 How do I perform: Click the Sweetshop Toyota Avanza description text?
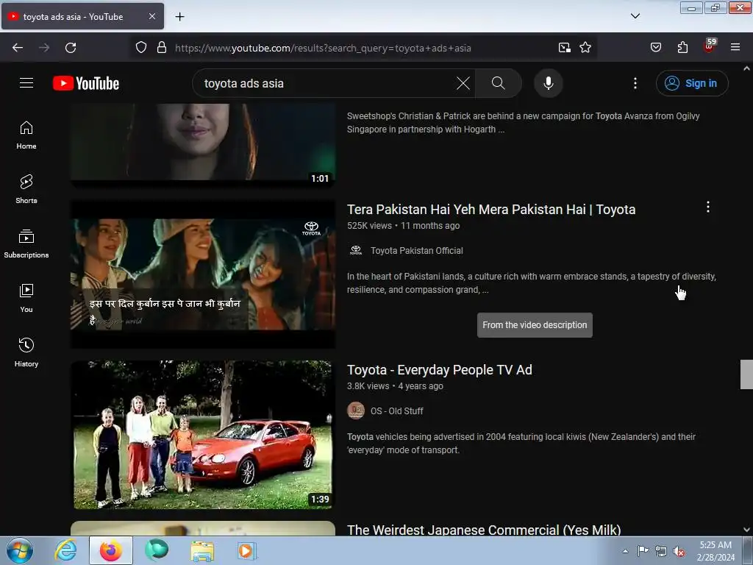click(523, 123)
